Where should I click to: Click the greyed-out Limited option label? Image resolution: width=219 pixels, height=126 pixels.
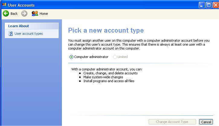tap(122, 57)
